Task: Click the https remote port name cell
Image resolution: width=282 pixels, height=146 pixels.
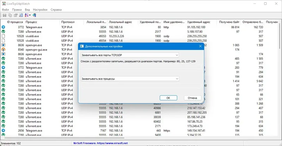Action: point(167,131)
